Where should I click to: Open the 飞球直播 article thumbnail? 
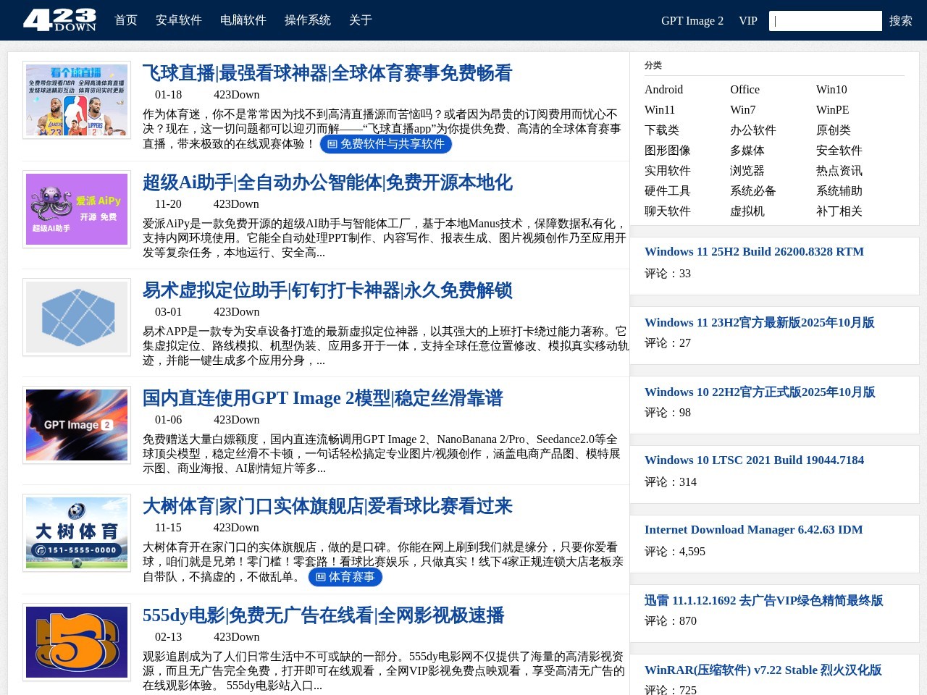tap(77, 100)
